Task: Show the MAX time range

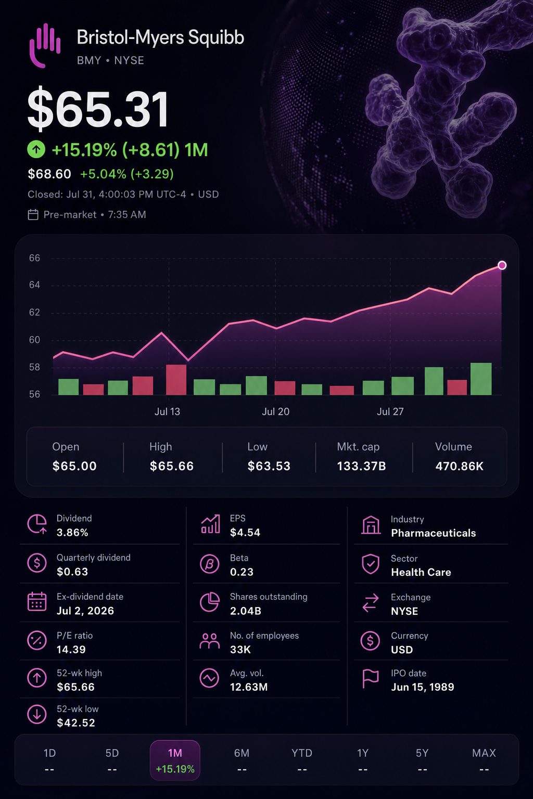Action: (484, 760)
